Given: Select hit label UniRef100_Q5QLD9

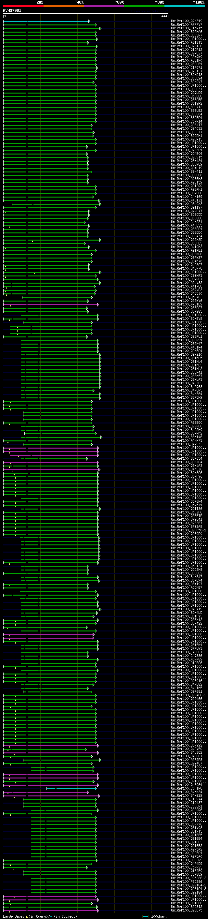Looking at the screenshot, I should [x=187, y=93].
